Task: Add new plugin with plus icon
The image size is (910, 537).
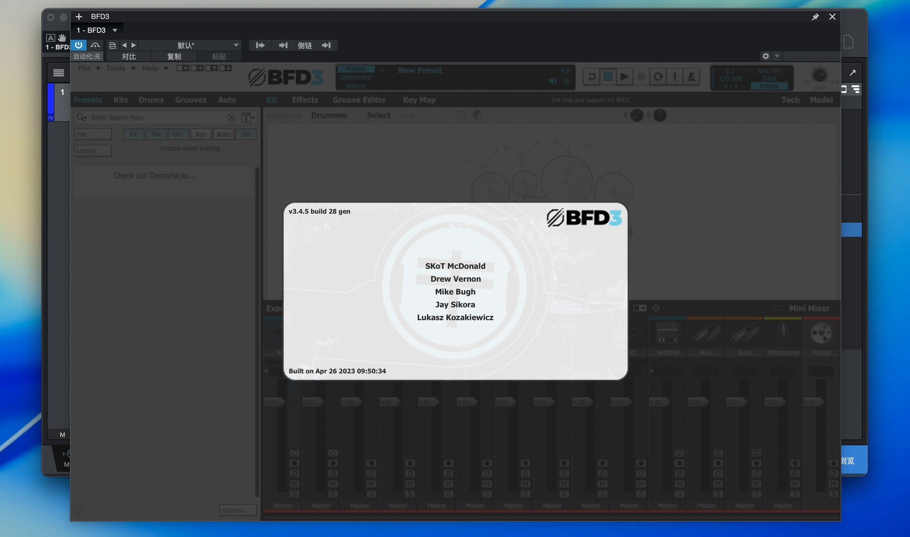Action: [79, 17]
